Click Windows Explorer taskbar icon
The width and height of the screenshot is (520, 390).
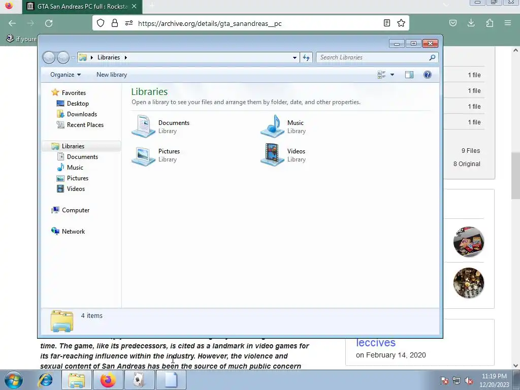point(76,380)
